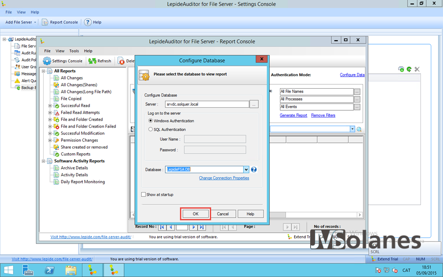Click Configure Database link in Report Console
This screenshot has height=277, width=443.
tap(352, 75)
